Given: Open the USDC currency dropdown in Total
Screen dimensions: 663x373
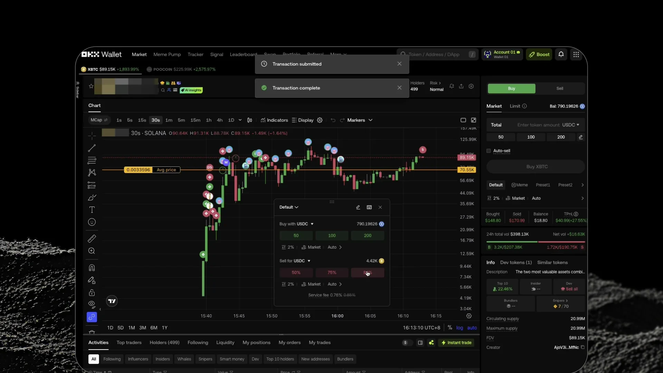Looking at the screenshot, I should [x=570, y=125].
